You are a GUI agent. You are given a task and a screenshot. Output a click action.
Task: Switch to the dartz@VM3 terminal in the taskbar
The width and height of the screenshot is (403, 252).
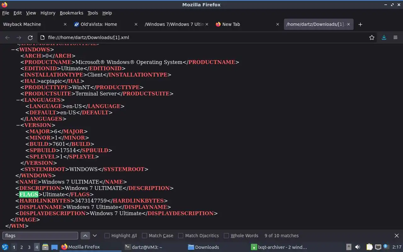click(153, 247)
